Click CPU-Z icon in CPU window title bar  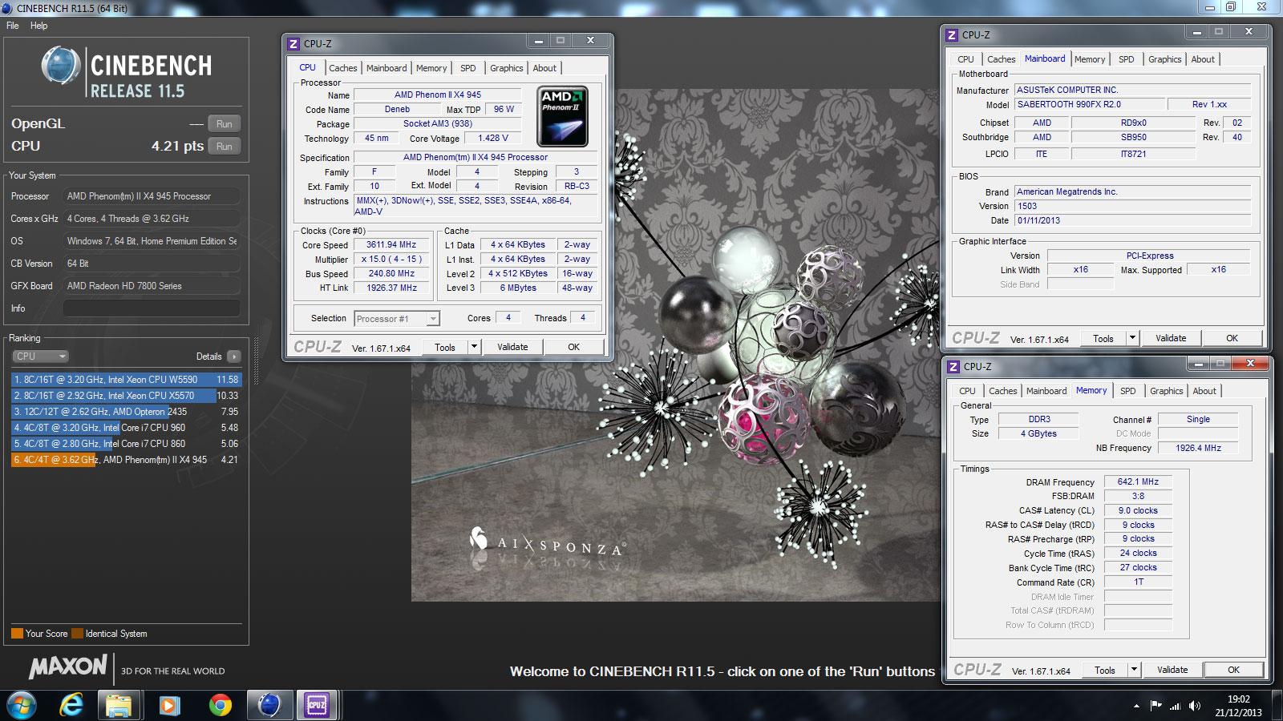[x=293, y=44]
